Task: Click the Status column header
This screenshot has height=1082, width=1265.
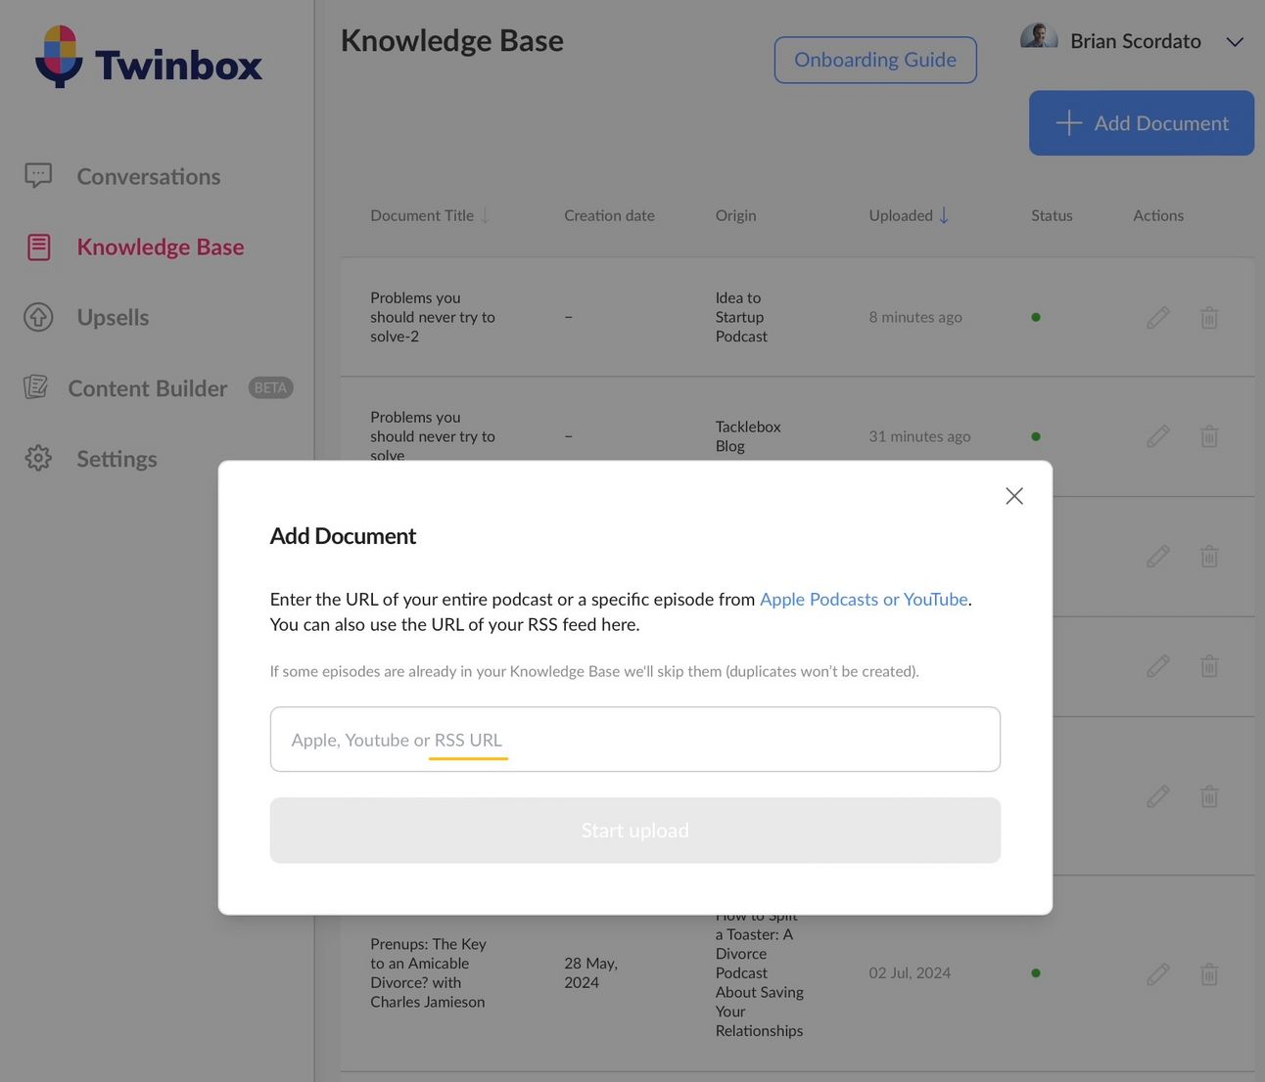Action: 1052,215
